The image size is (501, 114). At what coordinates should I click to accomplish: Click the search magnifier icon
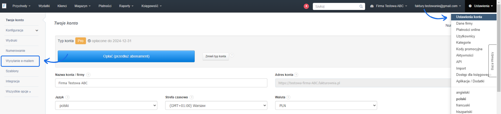click(x=361, y=6)
